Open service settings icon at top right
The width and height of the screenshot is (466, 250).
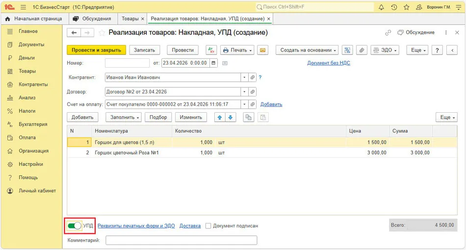point(459,7)
